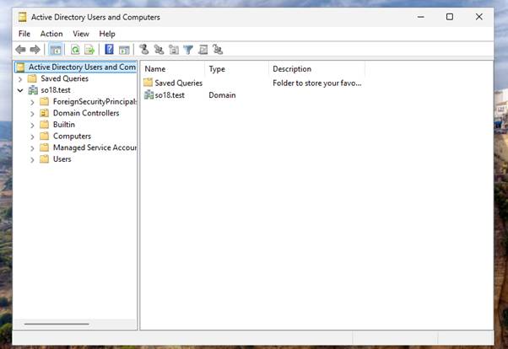The height and width of the screenshot is (349, 508).
Task: Click the Find objects toolbar icon
Action: (203, 50)
